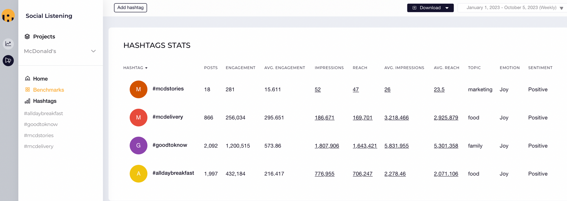
Task: Open #goodtoknow reach 1,643,421
Action: [x=365, y=146]
